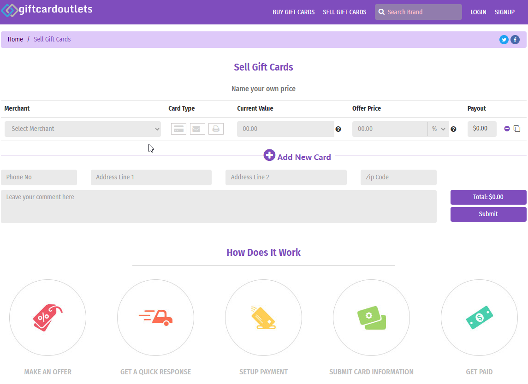This screenshot has height=384, width=528.
Task: Duplicate the card row with copy icon
Action: (x=517, y=129)
